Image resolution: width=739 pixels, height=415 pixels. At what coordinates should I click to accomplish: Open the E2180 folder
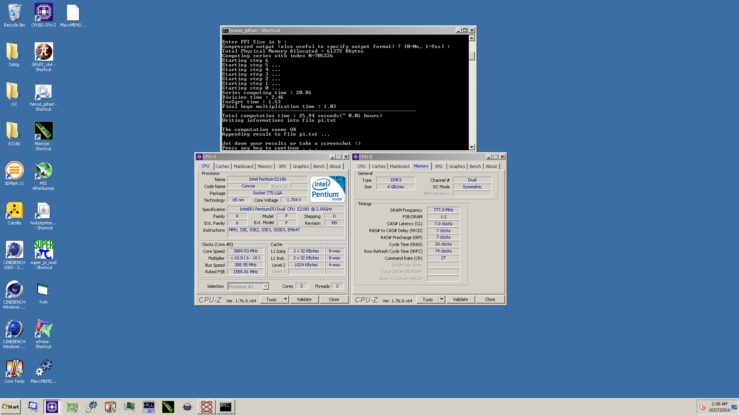point(14,134)
